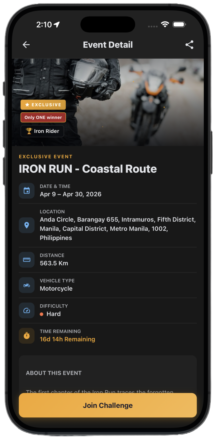
Task: Select the '16d 14h Remaining' countdown text
Action: [68, 339]
